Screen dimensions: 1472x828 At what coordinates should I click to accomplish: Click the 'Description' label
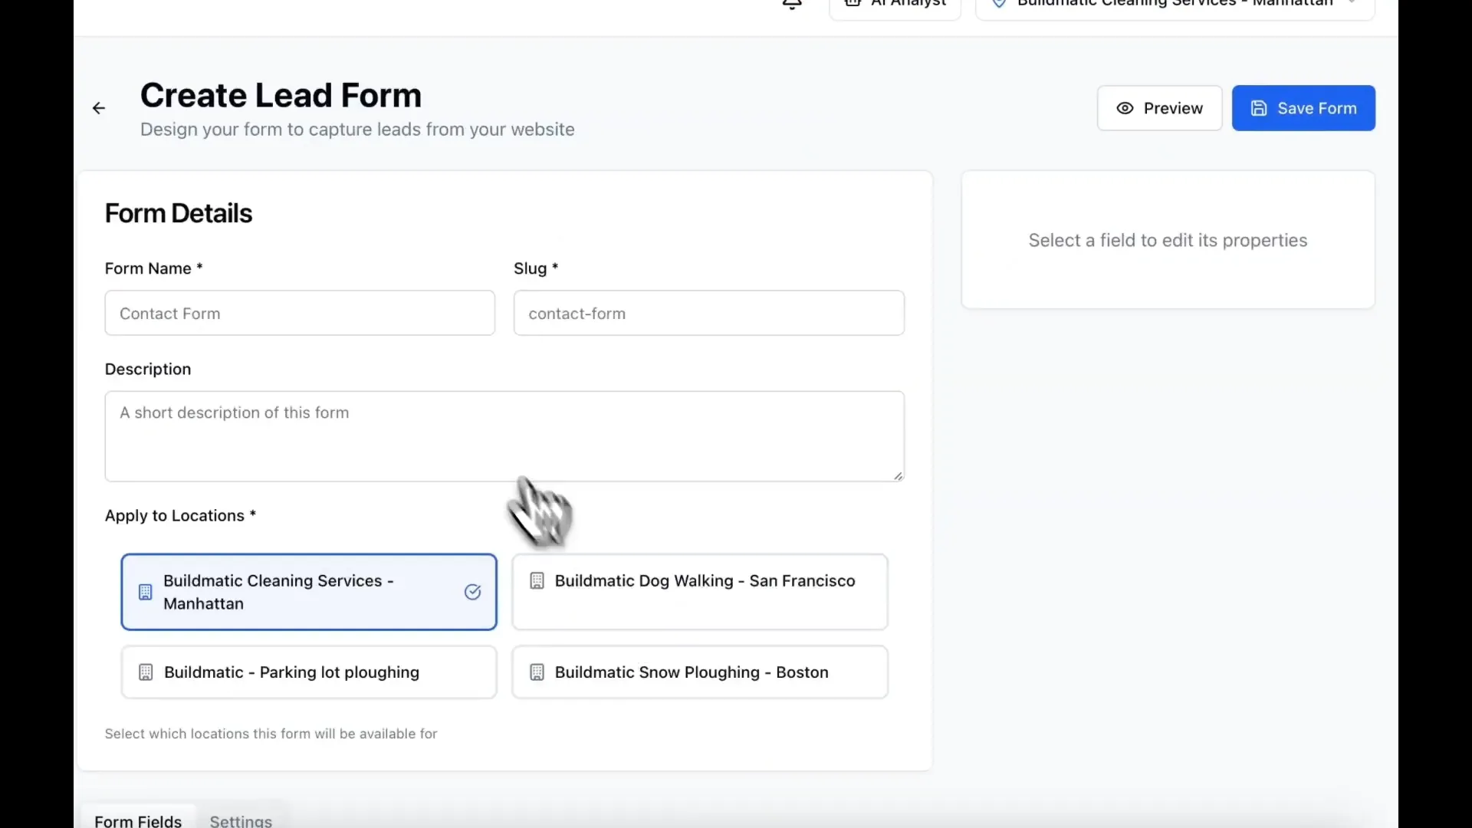[148, 370]
